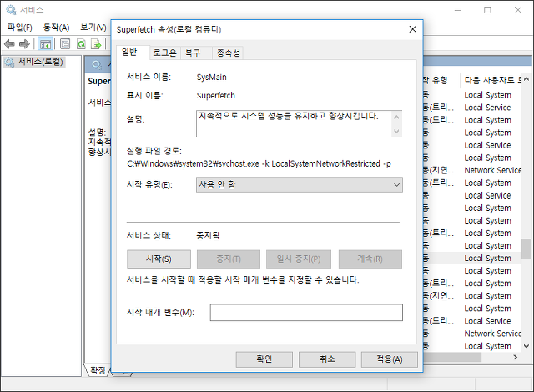Click the SysMain service name value

click(211, 78)
